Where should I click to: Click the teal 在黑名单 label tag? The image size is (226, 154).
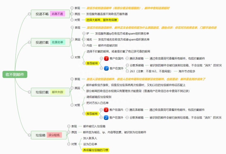point(58,42)
